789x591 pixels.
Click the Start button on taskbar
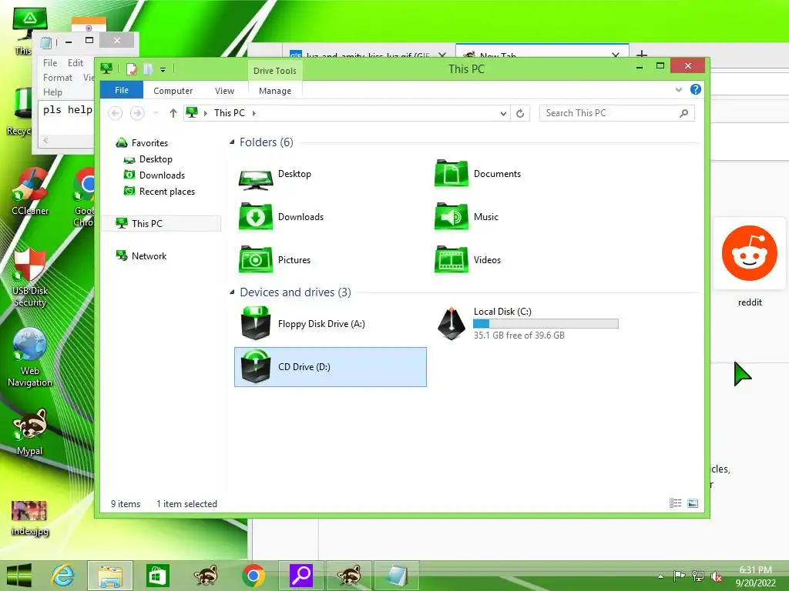pos(18,576)
